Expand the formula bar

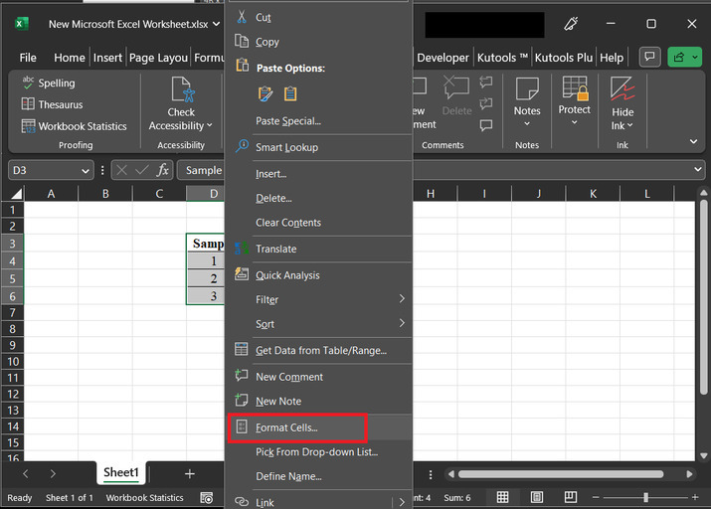coord(697,170)
